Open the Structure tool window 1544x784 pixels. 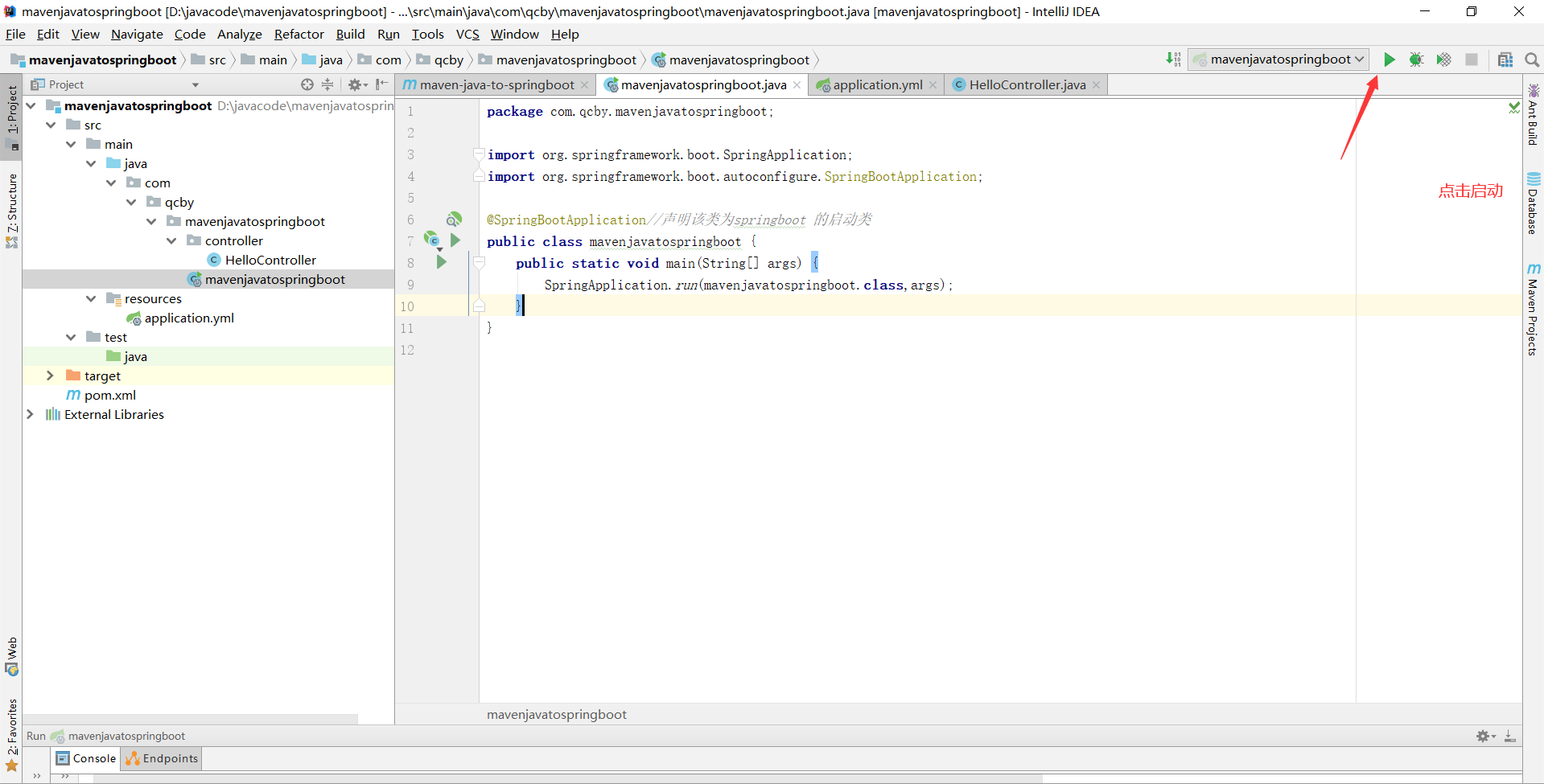pyautogui.click(x=12, y=211)
